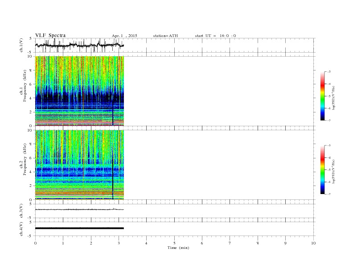
Task: Click time axis tick label "3"
Action: (119, 243)
